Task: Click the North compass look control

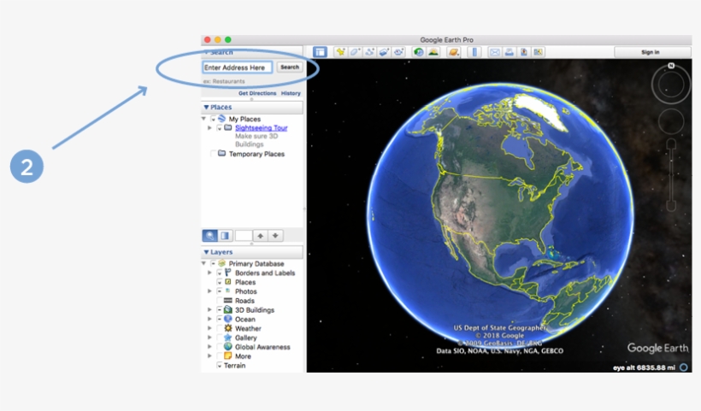Action: pos(670,84)
